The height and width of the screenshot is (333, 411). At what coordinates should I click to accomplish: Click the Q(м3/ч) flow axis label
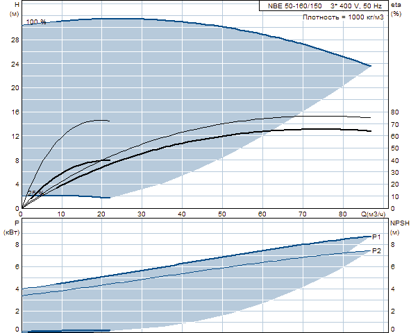(374, 214)
